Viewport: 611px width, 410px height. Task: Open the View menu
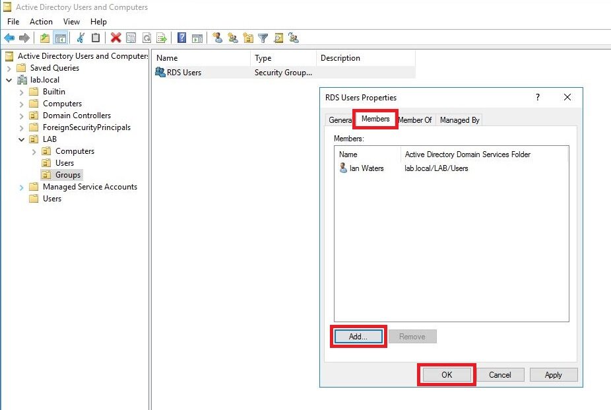pyautogui.click(x=72, y=22)
